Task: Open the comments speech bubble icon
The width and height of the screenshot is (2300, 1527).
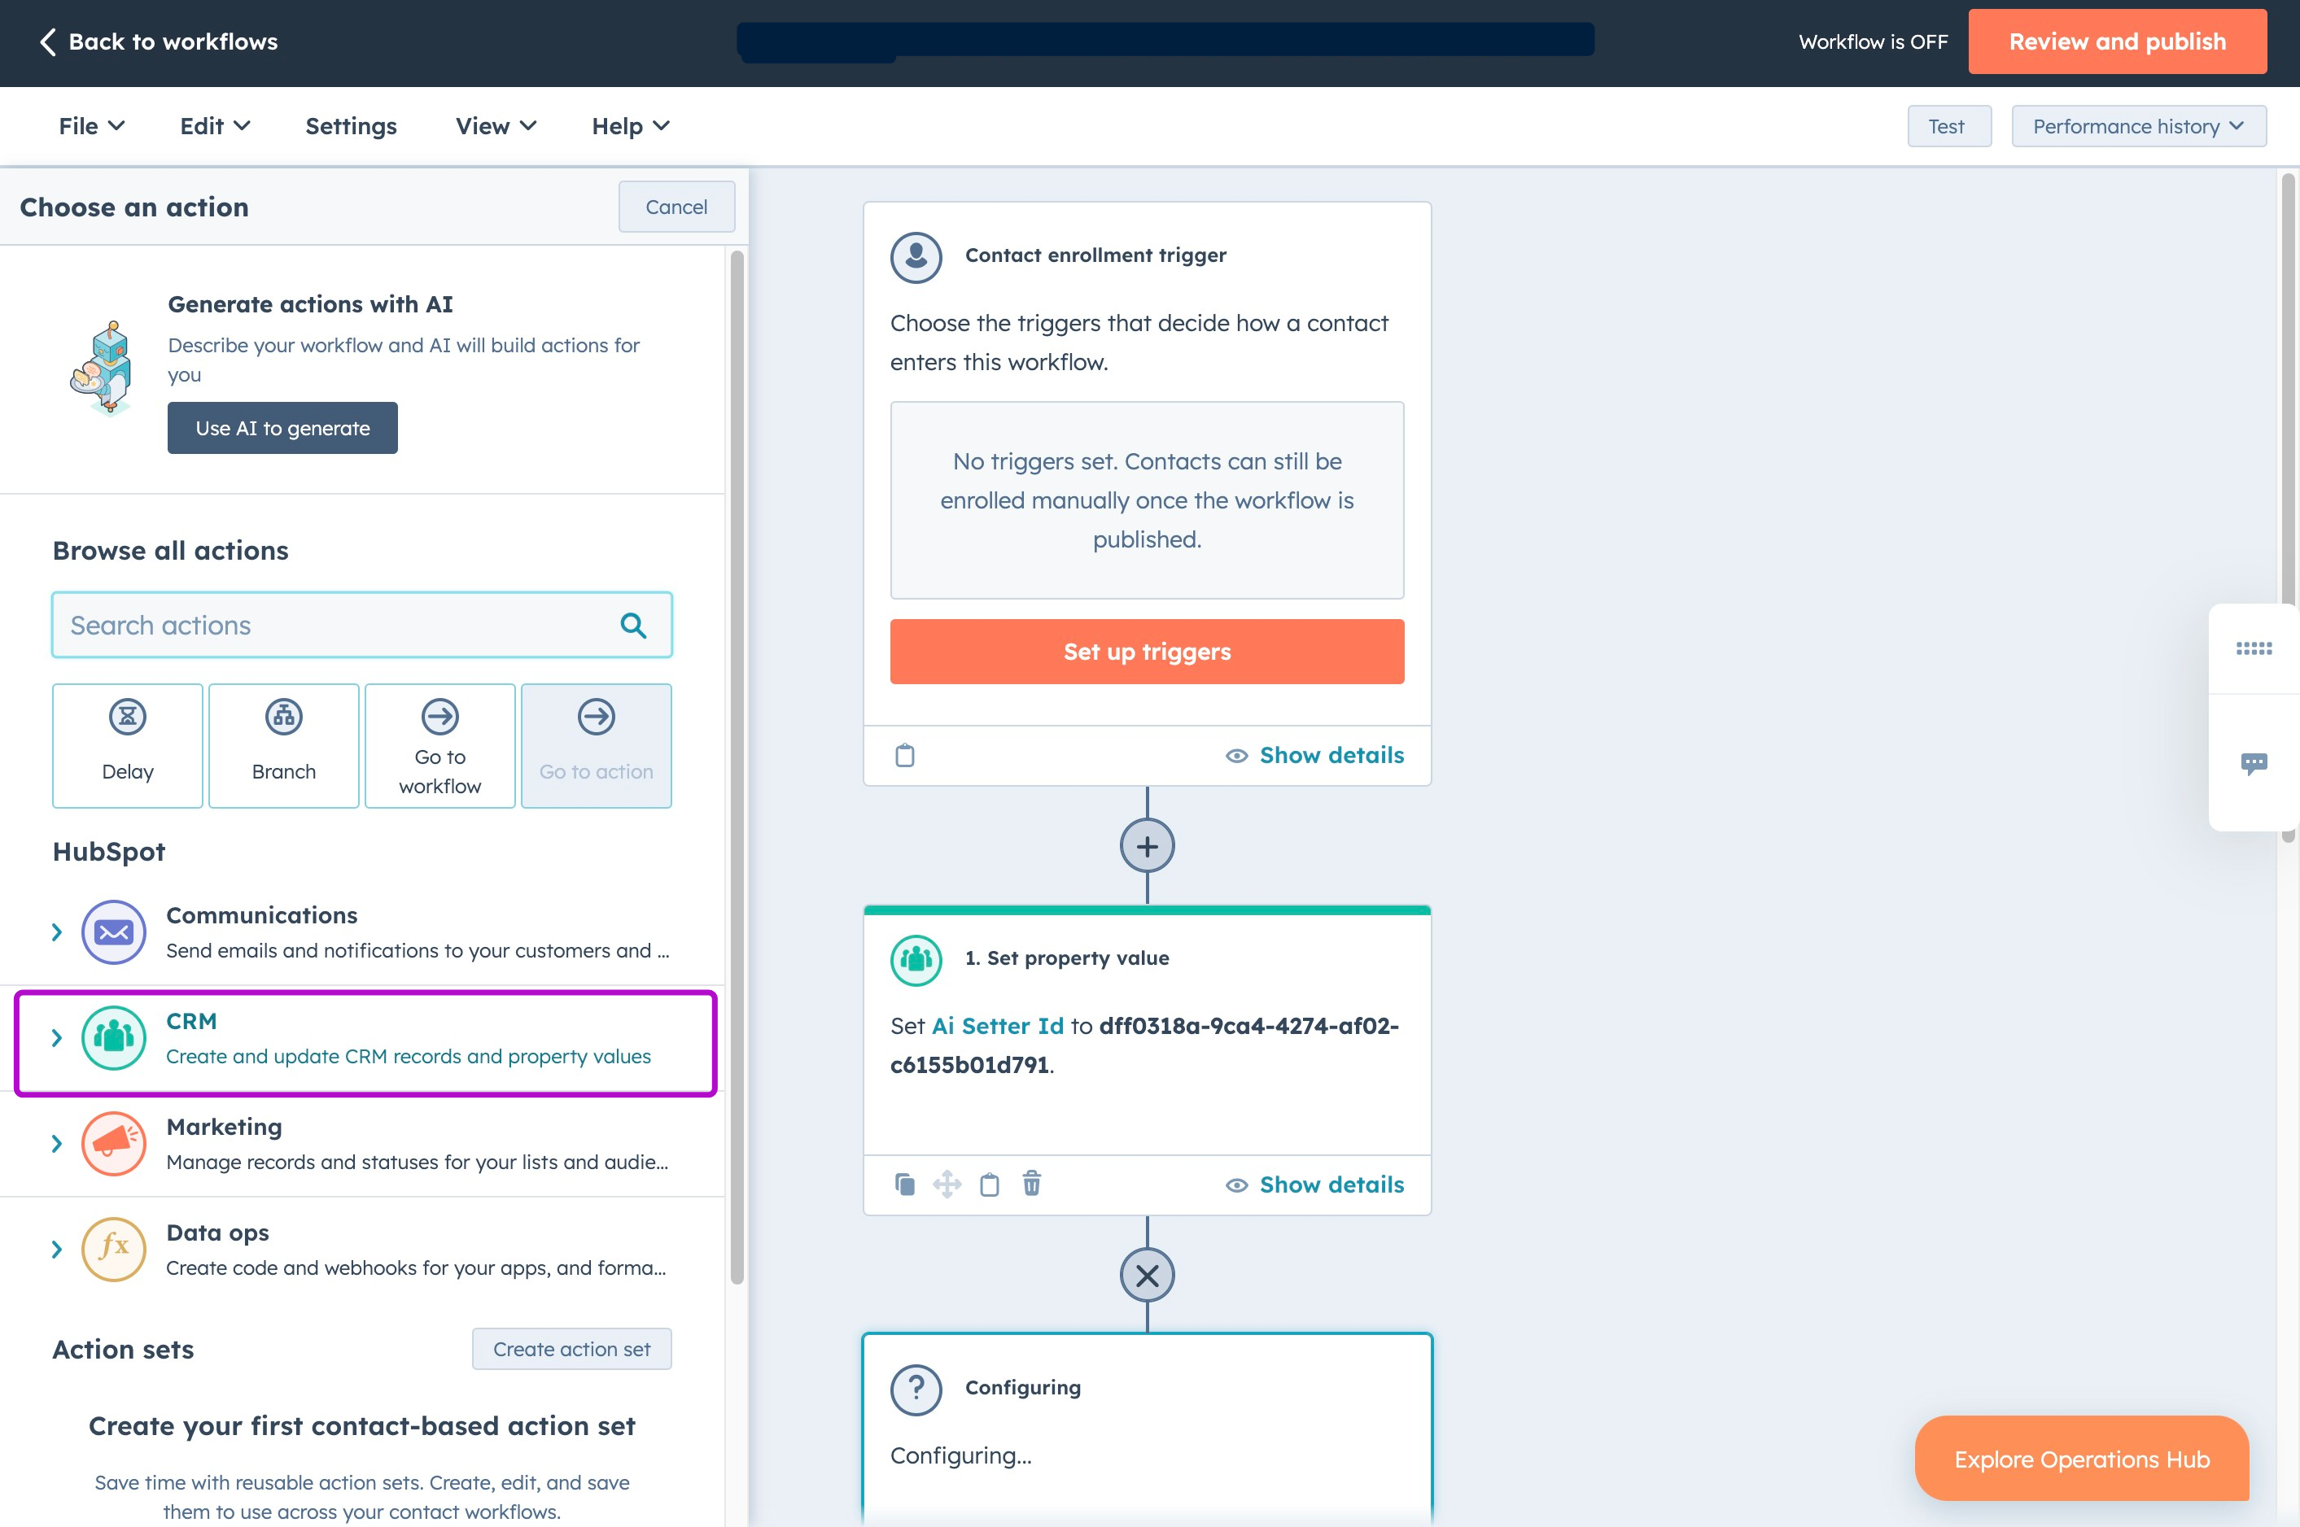Action: (x=2254, y=763)
